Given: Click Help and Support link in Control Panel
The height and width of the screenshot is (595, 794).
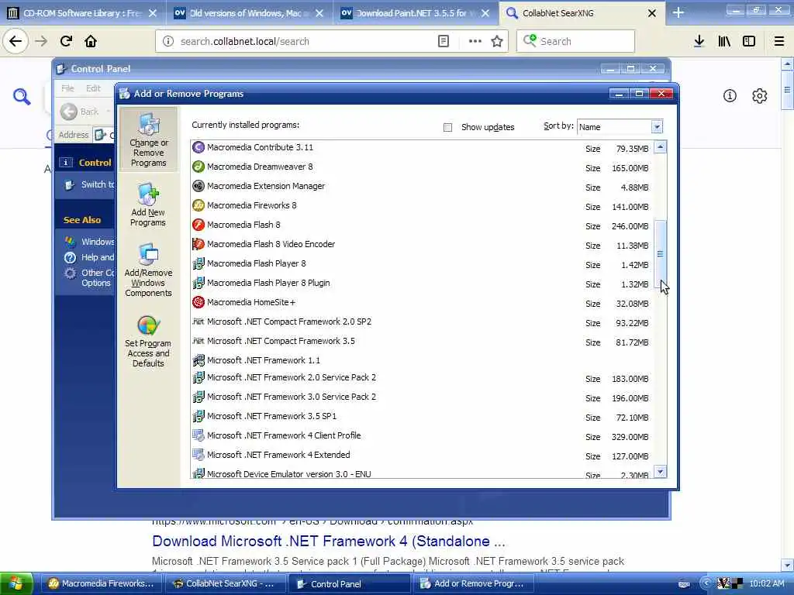Looking at the screenshot, I should pos(89,257).
